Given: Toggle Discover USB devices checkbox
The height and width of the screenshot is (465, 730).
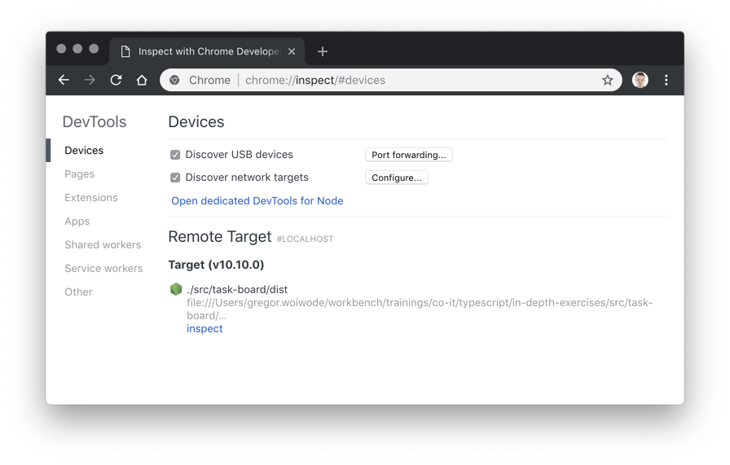Looking at the screenshot, I should 175,155.
